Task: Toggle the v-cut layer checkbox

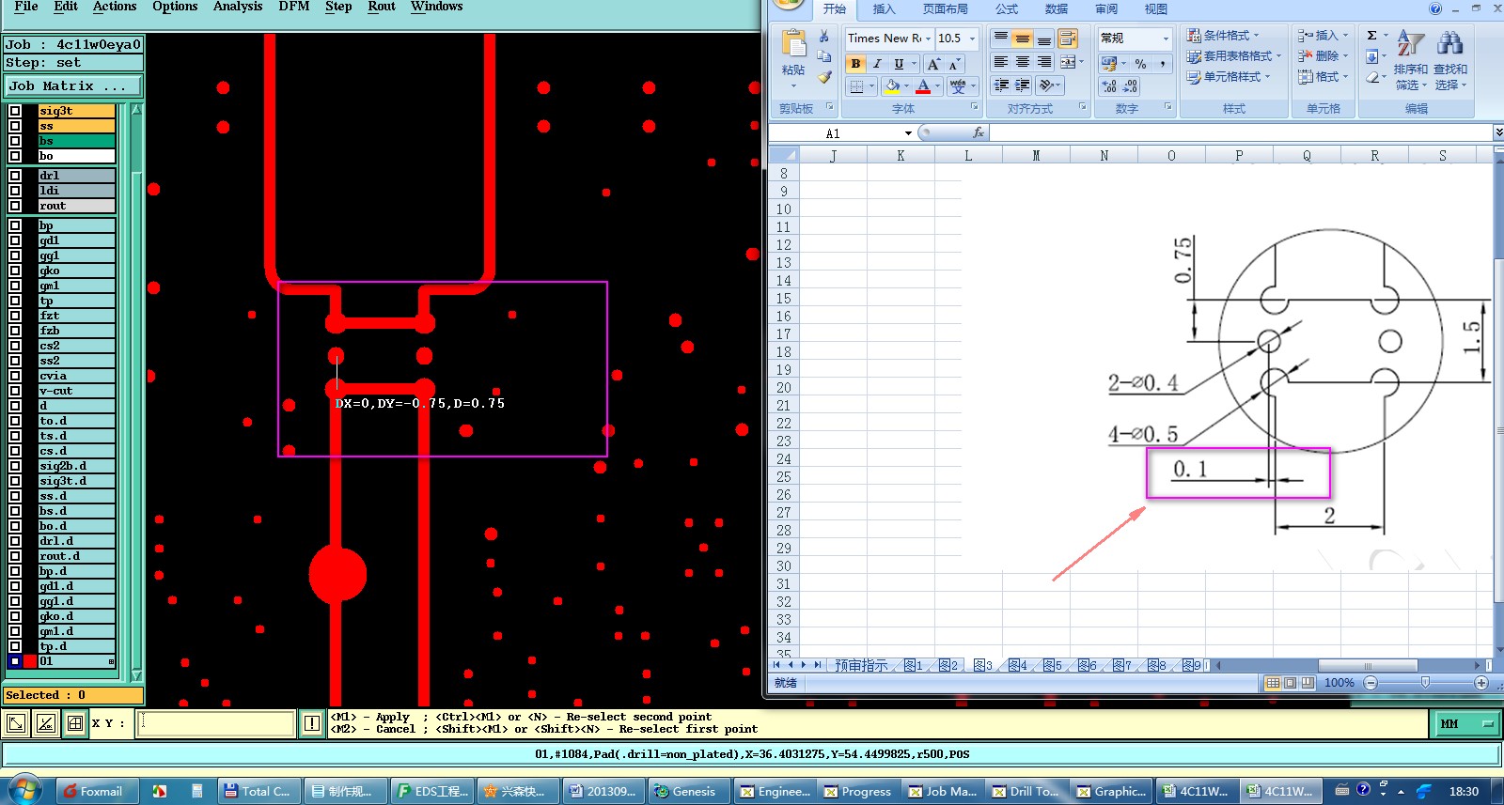Action: 15,391
